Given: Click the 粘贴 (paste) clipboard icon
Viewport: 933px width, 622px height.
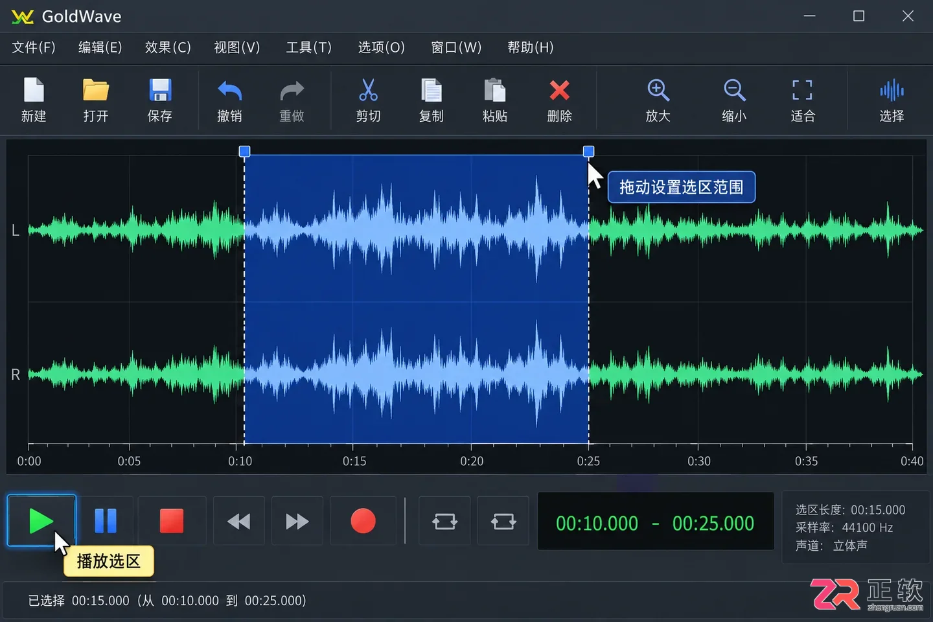Looking at the screenshot, I should (x=494, y=90).
